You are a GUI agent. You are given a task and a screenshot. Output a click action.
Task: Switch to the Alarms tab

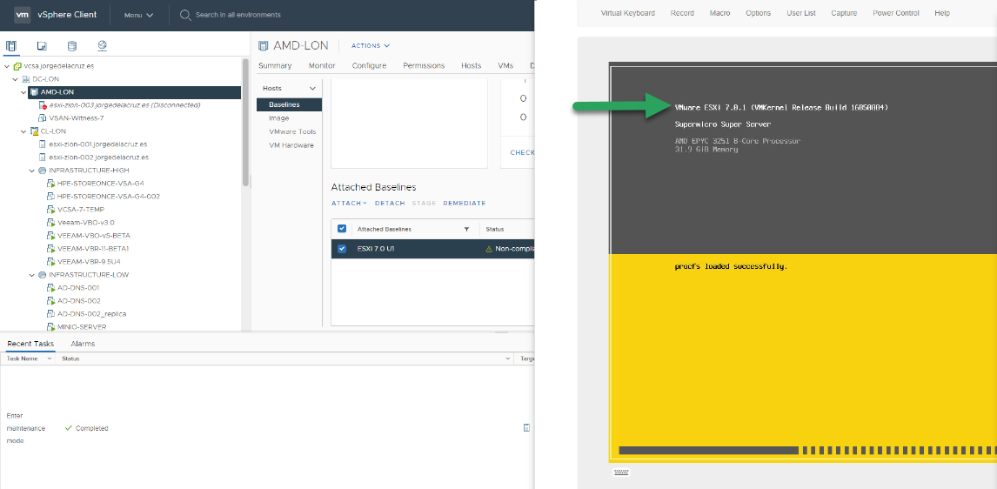point(83,344)
